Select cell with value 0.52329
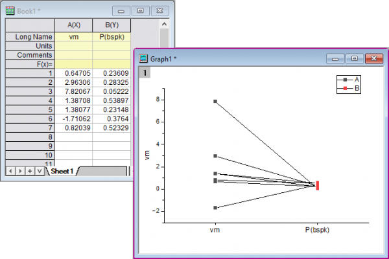The height and width of the screenshot is (259, 389). tap(112, 128)
